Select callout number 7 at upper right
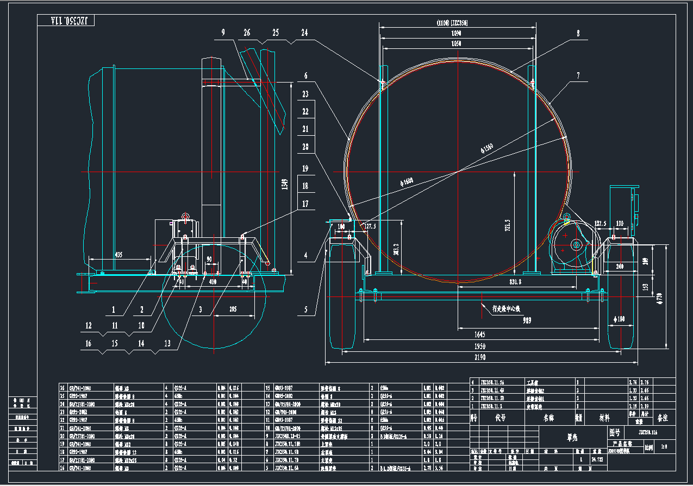693x486 pixels. point(578,77)
